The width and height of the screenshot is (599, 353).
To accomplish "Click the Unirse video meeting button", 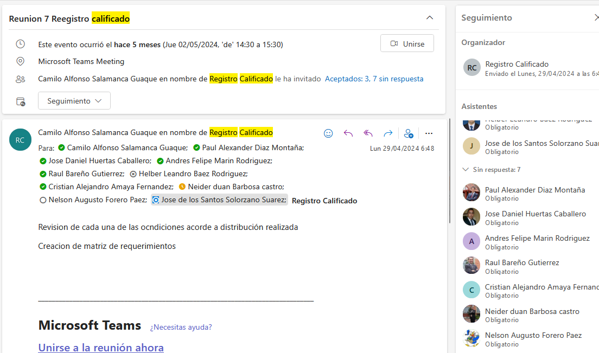I will pos(407,43).
